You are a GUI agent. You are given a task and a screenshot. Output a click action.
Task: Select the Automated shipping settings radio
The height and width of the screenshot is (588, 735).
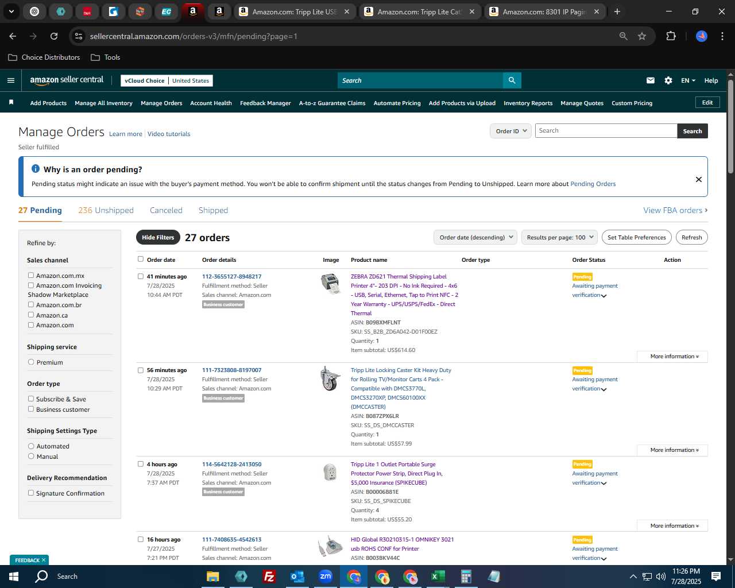pyautogui.click(x=31, y=446)
